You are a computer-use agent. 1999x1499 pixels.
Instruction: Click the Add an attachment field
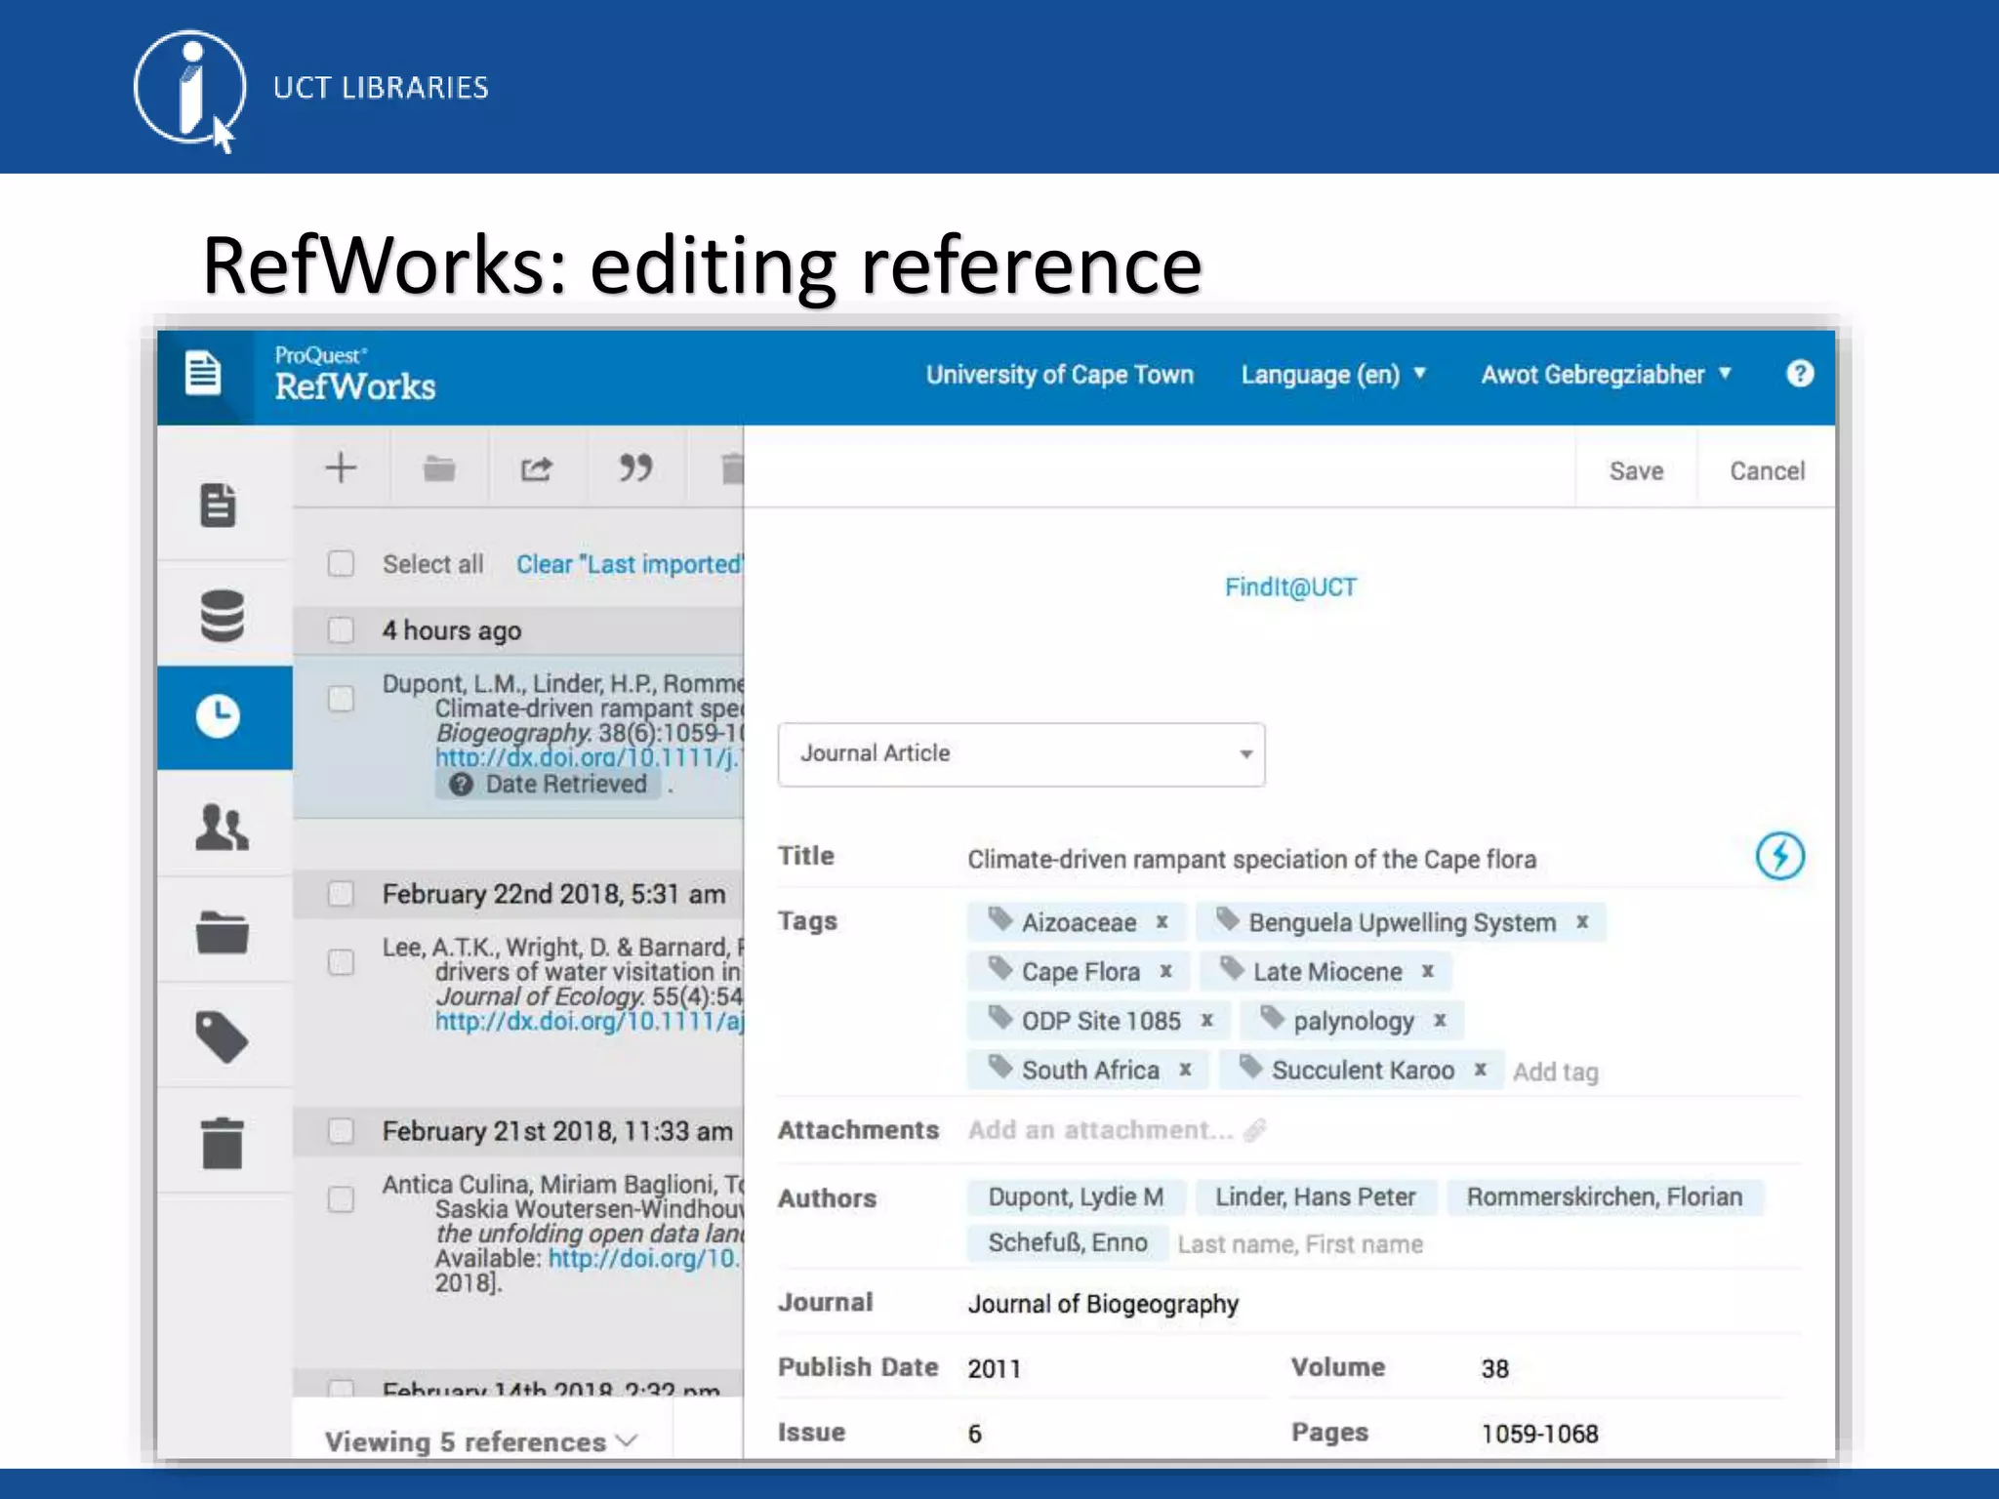(1100, 1130)
